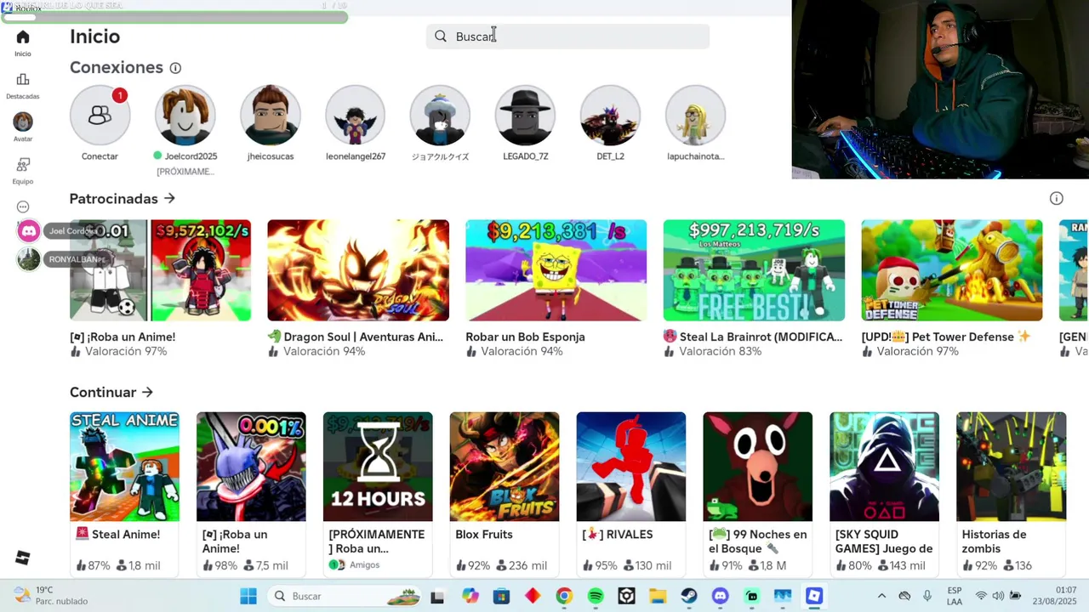Open 99 Noches en el Bosque tile
This screenshot has height=612, width=1089.
[758, 467]
